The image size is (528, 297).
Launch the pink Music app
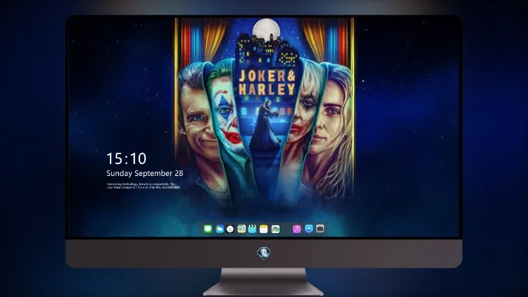(x=296, y=229)
